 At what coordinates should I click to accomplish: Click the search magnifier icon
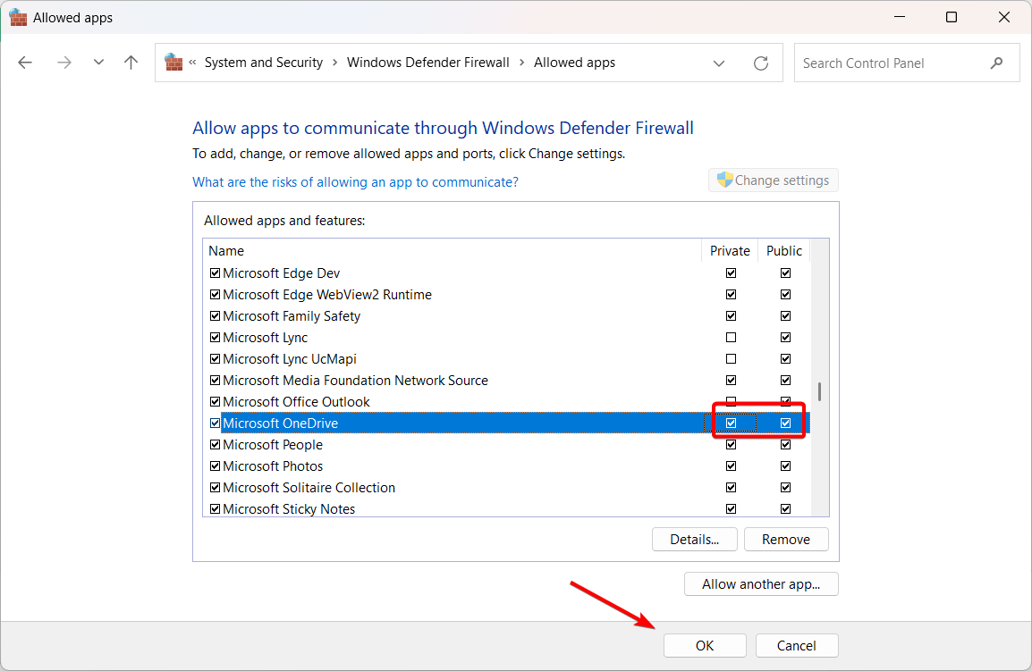pos(997,63)
